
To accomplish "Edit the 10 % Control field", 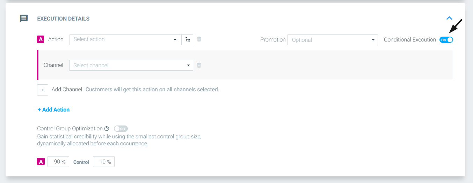I will click(104, 162).
